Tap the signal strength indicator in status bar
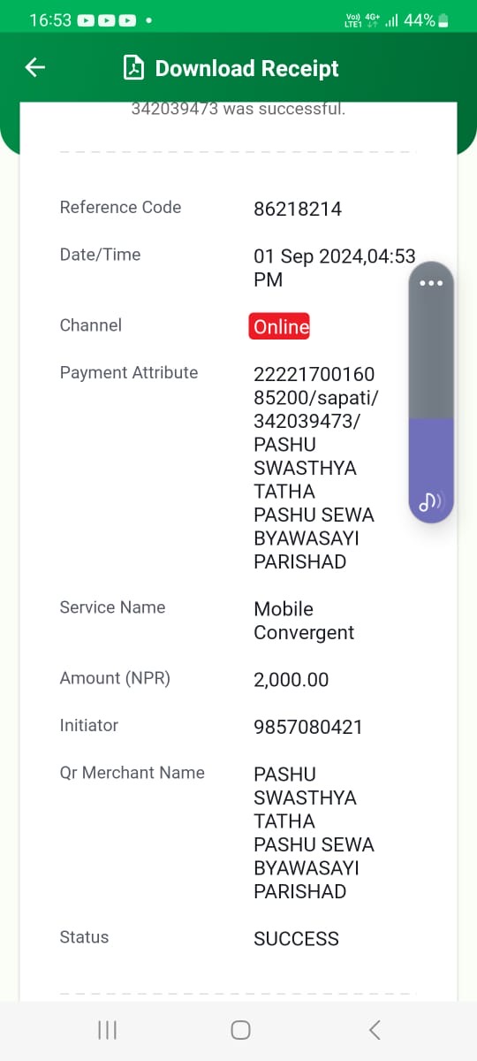Screen dimensions: 477x1061 pos(391,19)
